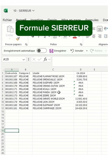108x155 pixels.
Task: Apply the red font color A icon
Action: 75,37
